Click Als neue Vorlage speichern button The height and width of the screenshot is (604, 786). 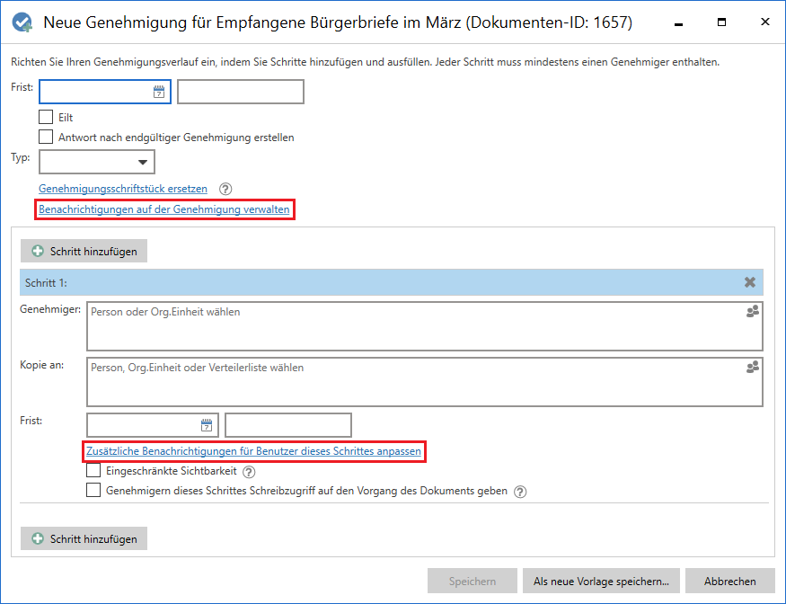pyautogui.click(x=601, y=581)
